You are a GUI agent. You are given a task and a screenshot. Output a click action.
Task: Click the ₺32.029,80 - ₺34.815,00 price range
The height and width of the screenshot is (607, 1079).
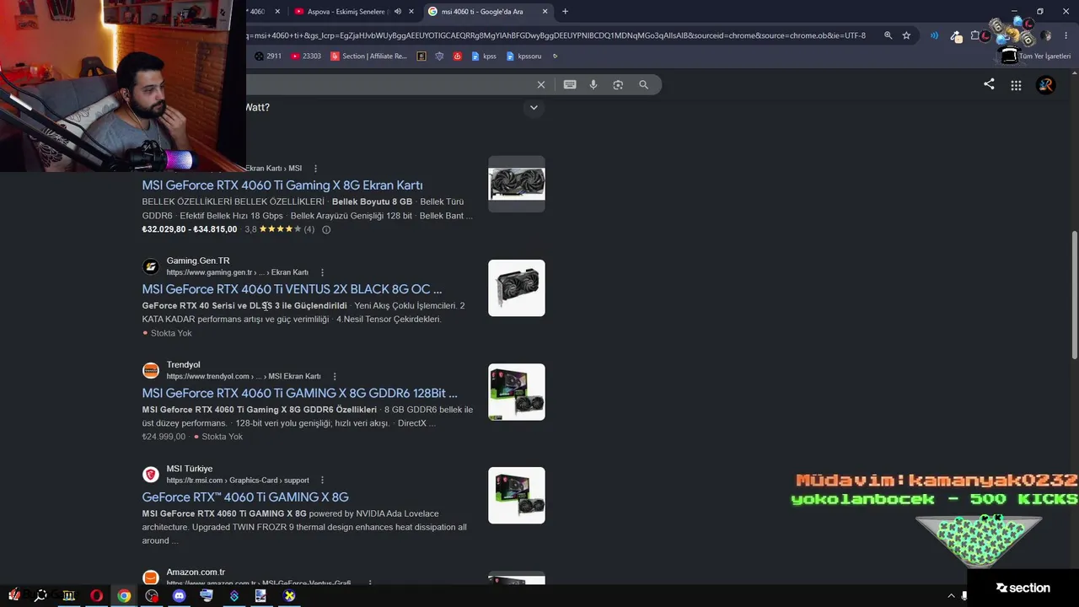pos(190,229)
